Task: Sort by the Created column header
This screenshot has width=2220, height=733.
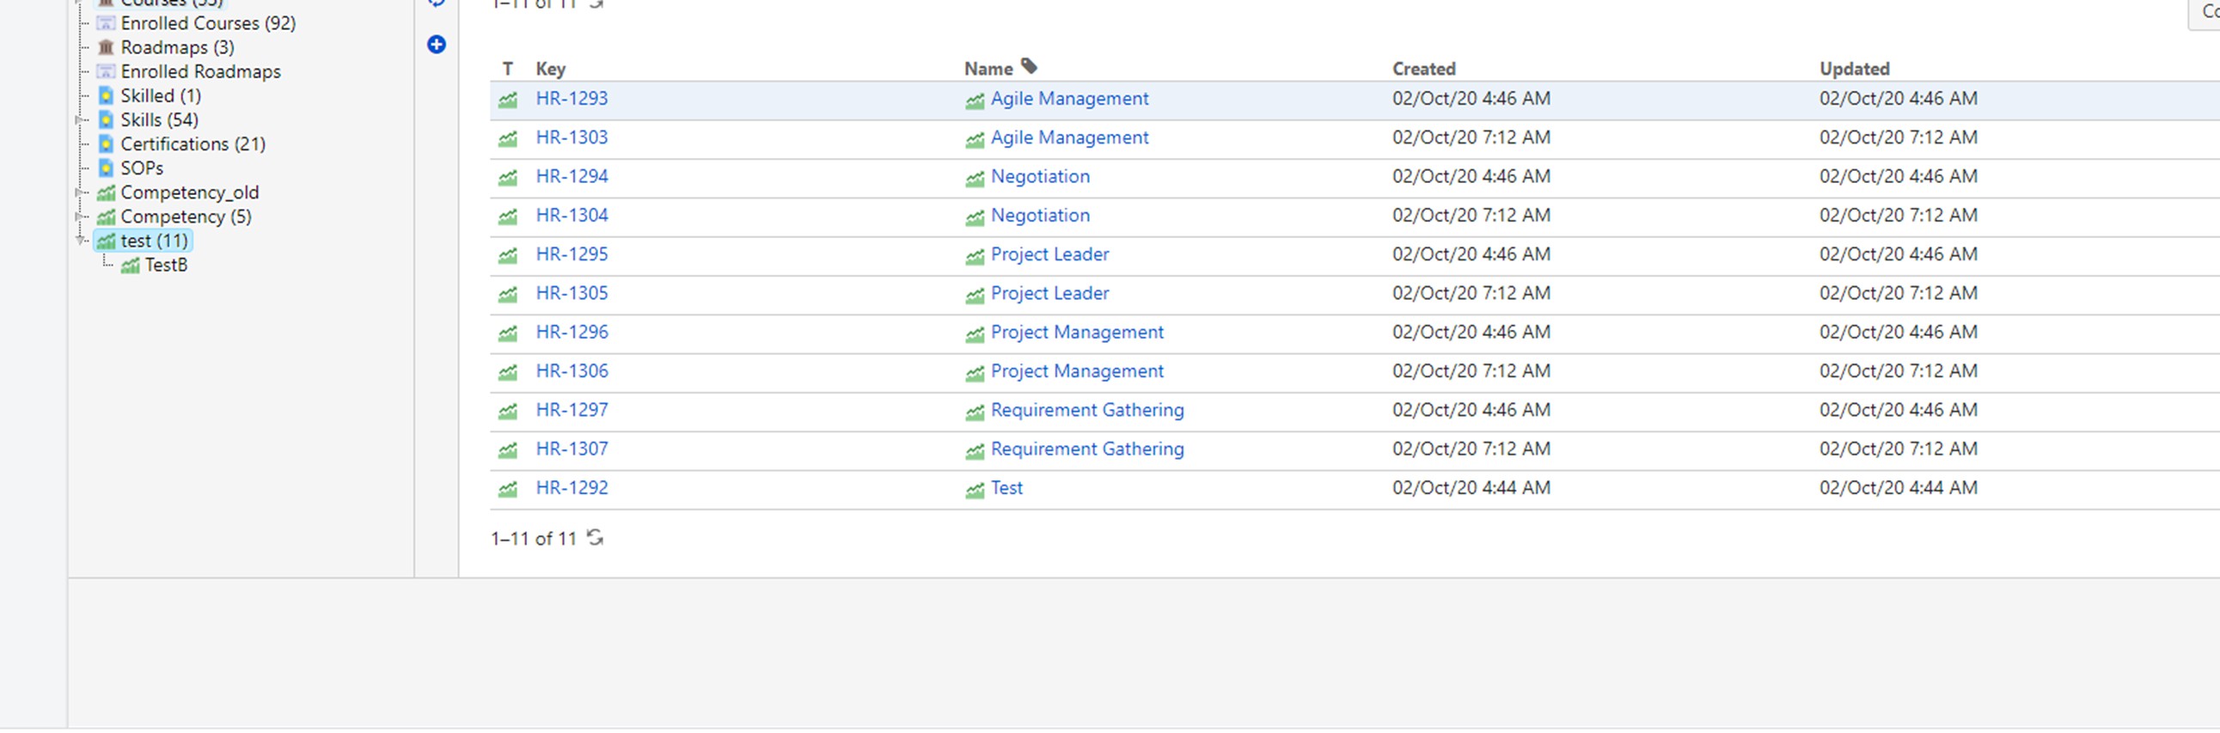Action: point(1423,69)
